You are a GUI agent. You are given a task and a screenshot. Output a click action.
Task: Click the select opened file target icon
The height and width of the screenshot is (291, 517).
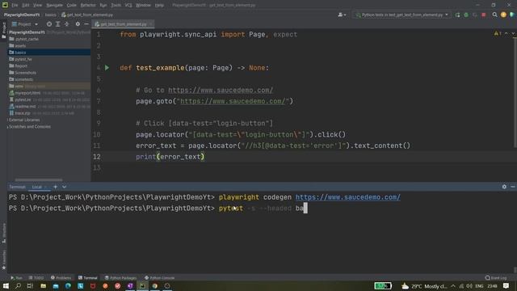pos(49,24)
